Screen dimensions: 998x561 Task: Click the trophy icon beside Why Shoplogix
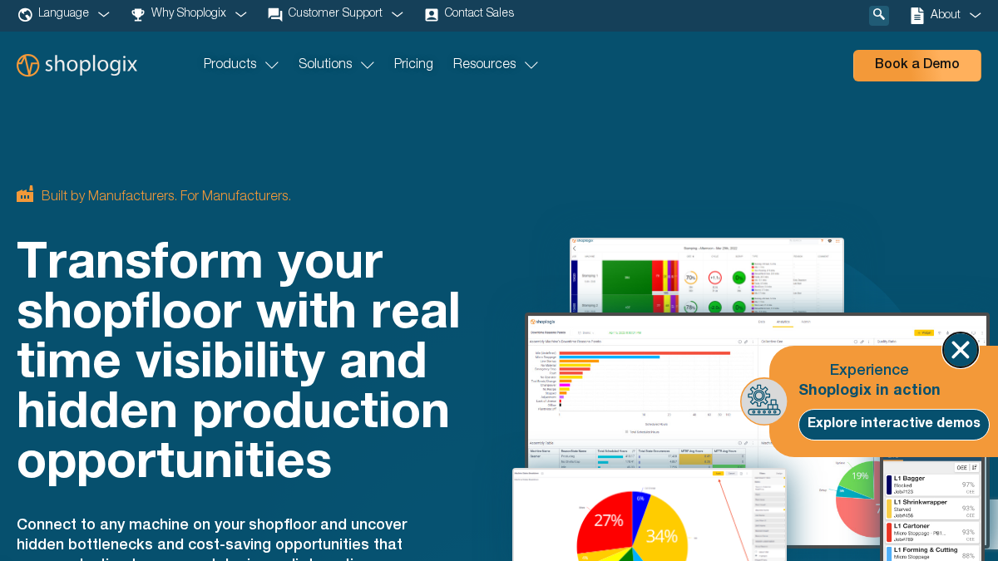[x=138, y=14]
